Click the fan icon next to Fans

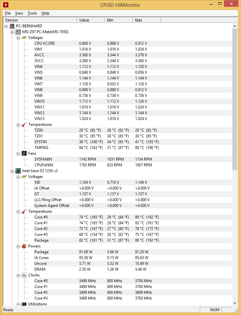pos(24,153)
